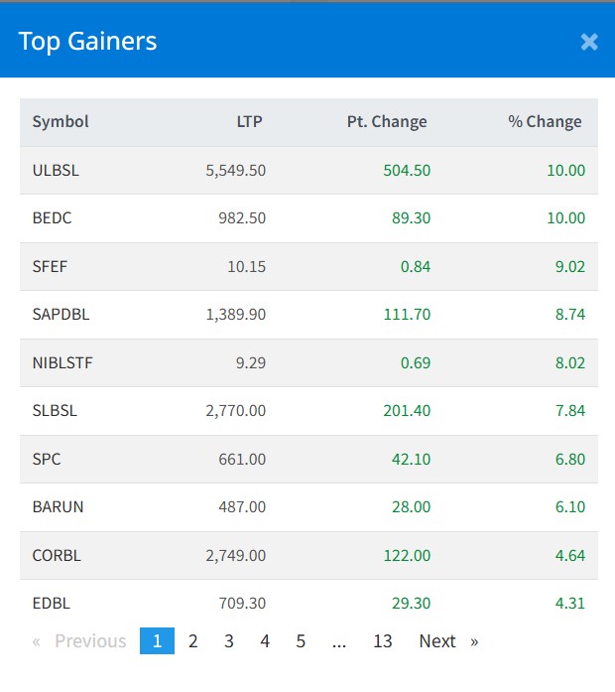Sort by % Change column header

(x=545, y=122)
